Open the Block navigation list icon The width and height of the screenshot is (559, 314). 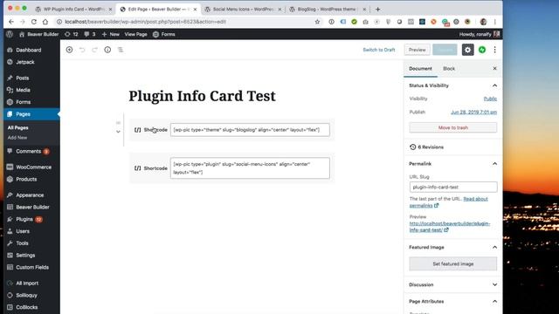[x=121, y=50]
